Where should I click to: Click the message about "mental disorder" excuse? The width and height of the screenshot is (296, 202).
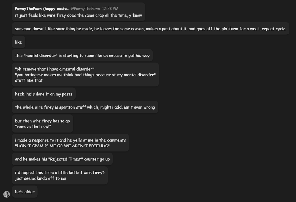click(82, 56)
